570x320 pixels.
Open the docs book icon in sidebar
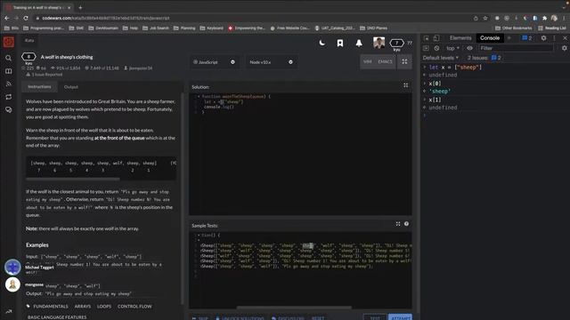click(x=8, y=71)
